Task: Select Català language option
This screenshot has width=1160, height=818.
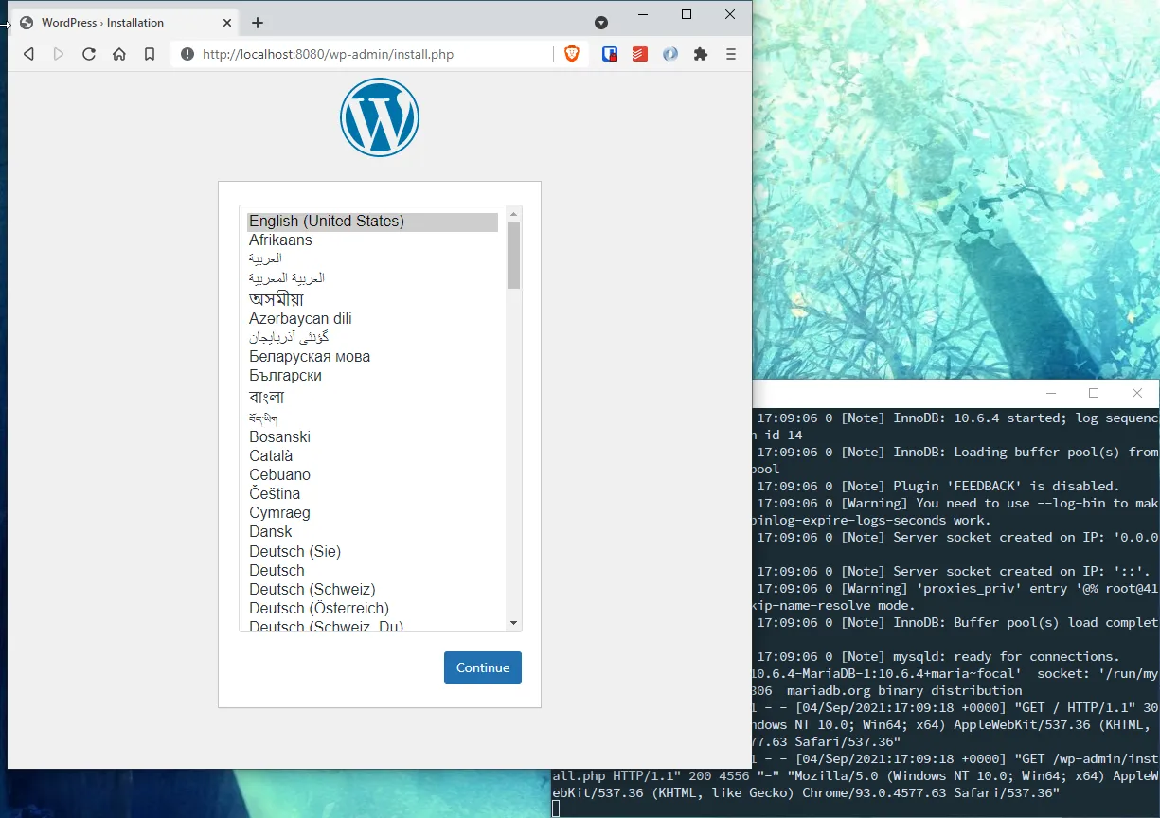Action: pos(372,456)
